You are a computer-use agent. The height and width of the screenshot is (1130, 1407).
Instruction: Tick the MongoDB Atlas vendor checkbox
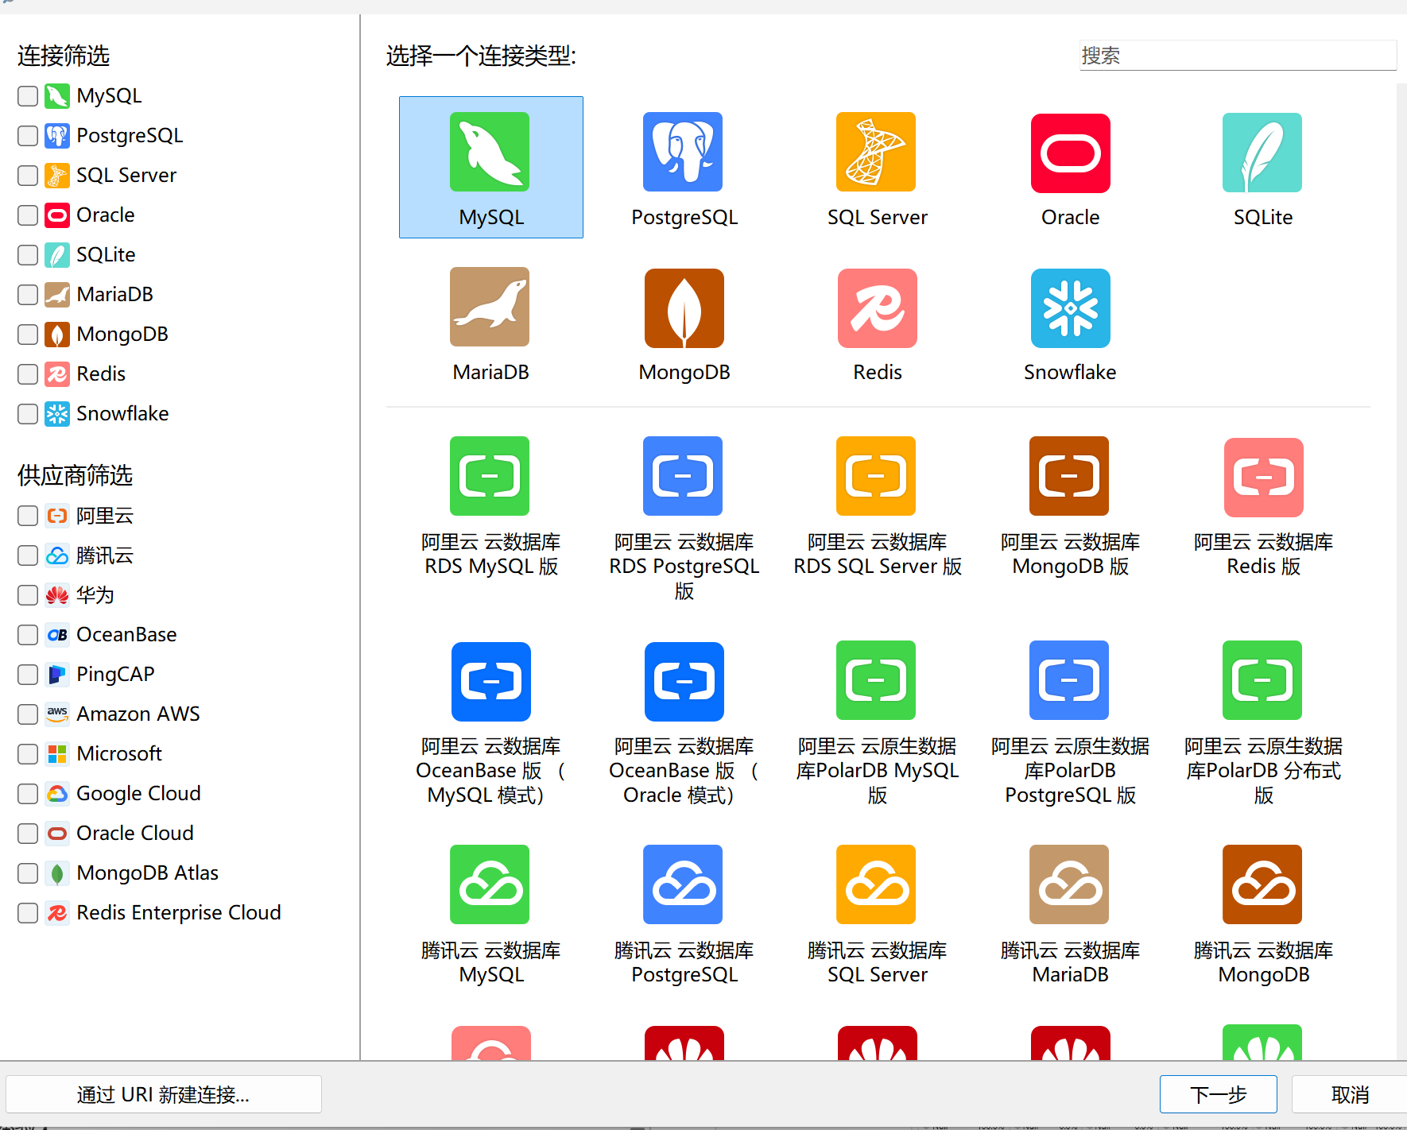coord(28,873)
